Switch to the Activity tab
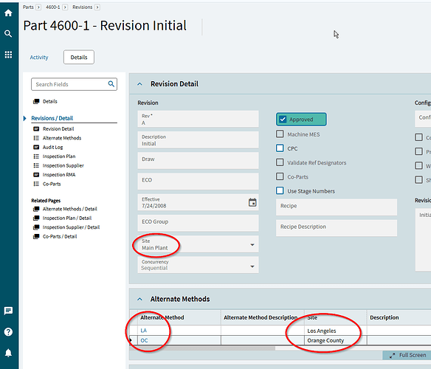The image size is (431, 369). pyautogui.click(x=39, y=57)
